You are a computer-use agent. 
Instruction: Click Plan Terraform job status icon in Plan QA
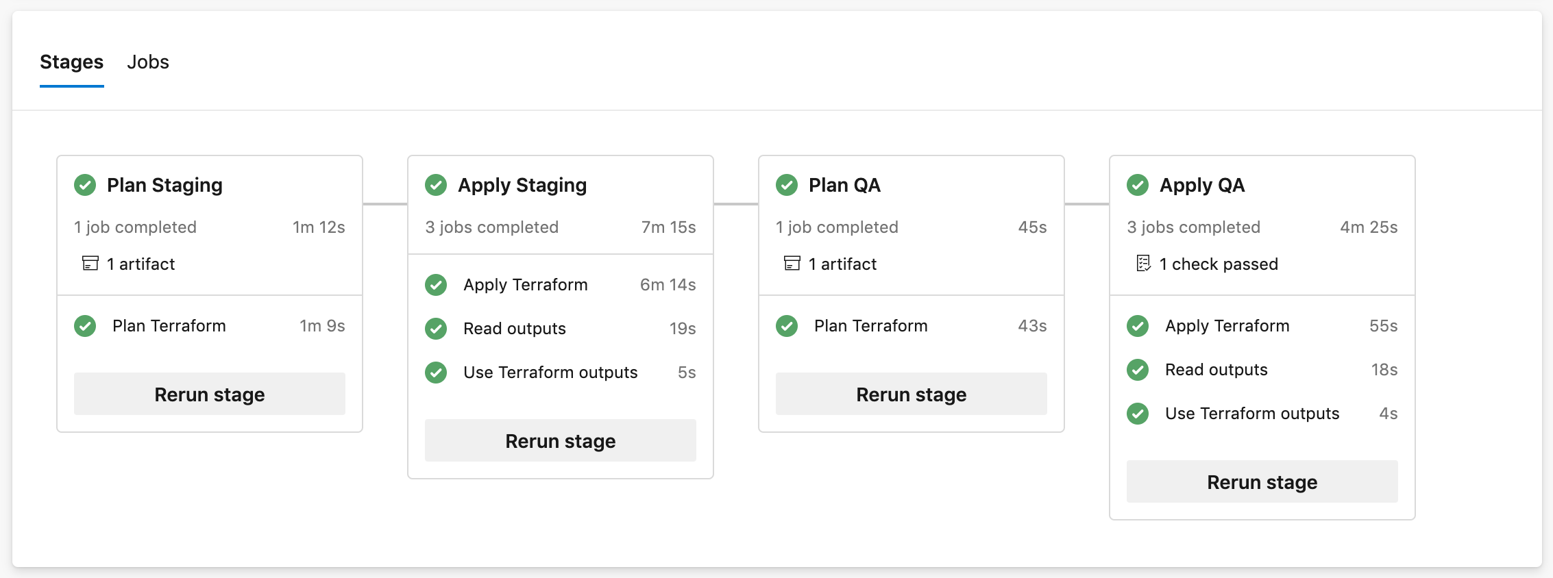tap(787, 326)
